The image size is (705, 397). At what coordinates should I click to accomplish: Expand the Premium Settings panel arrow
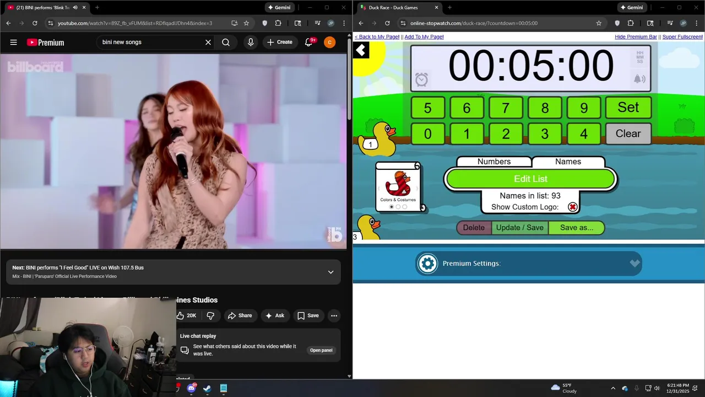click(635, 264)
